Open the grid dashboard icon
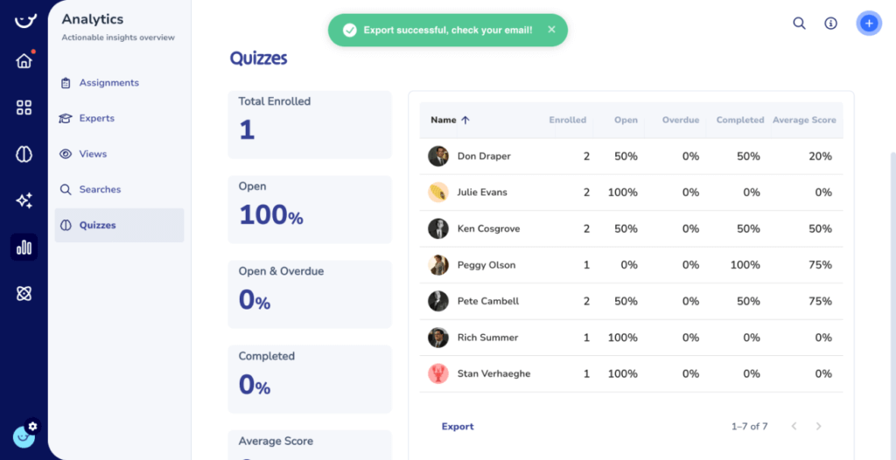Screen dimensions: 896x460 point(24,108)
